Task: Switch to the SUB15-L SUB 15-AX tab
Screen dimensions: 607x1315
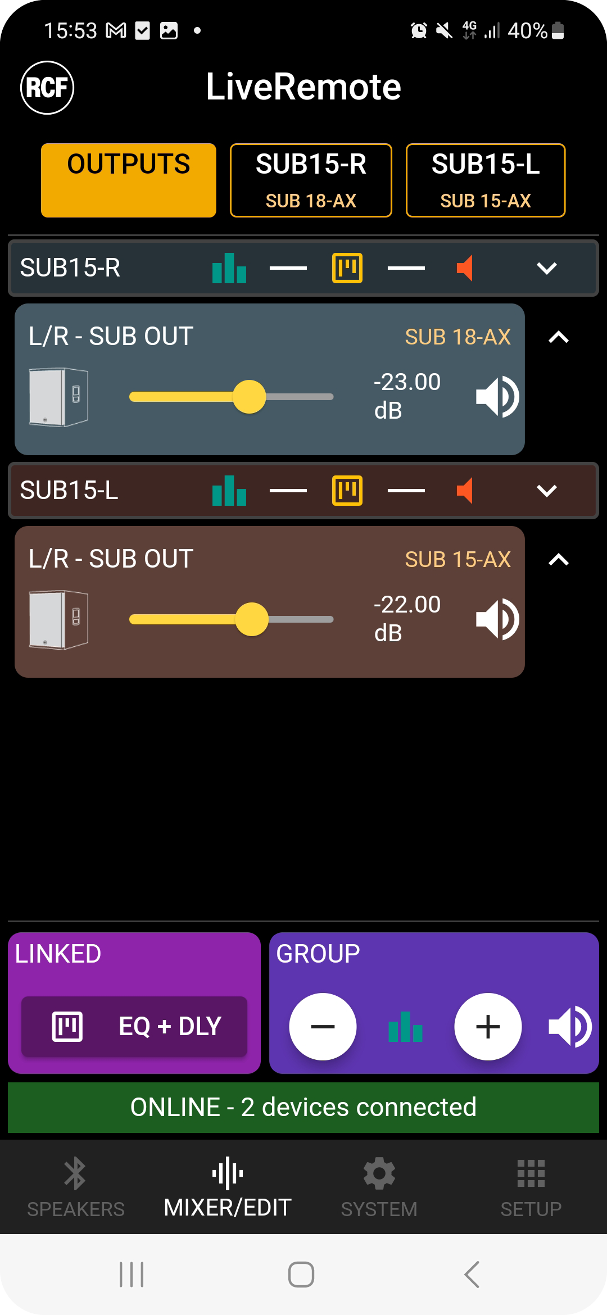Action: (x=486, y=180)
